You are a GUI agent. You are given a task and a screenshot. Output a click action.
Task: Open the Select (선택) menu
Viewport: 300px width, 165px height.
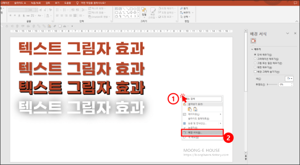tap(185, 17)
